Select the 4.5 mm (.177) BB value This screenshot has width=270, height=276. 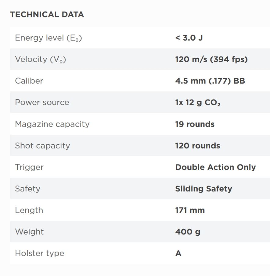click(x=210, y=81)
